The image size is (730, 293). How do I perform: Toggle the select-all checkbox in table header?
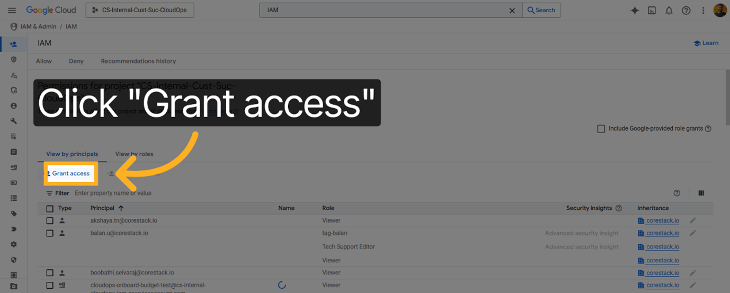pyautogui.click(x=50, y=209)
